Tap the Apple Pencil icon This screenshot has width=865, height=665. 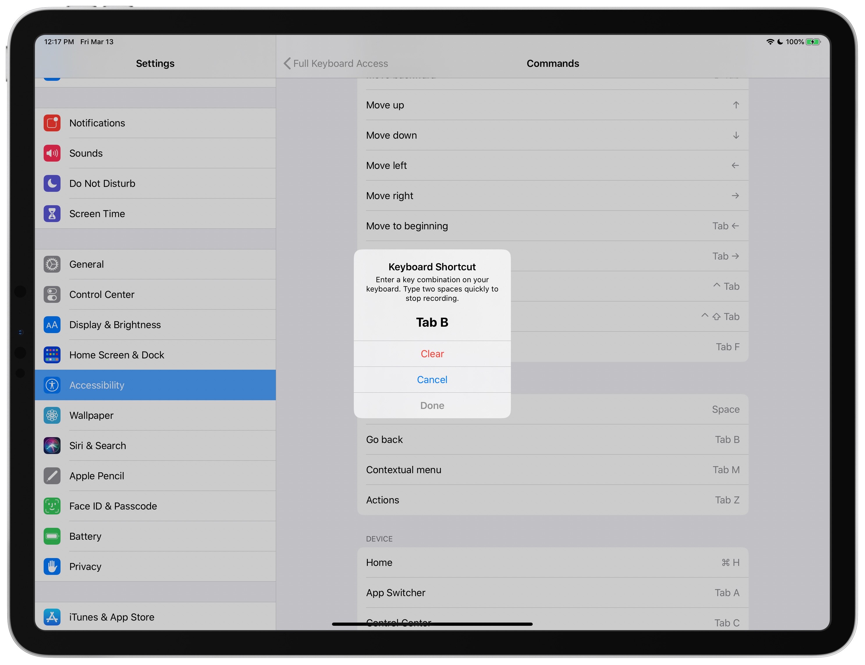(52, 476)
